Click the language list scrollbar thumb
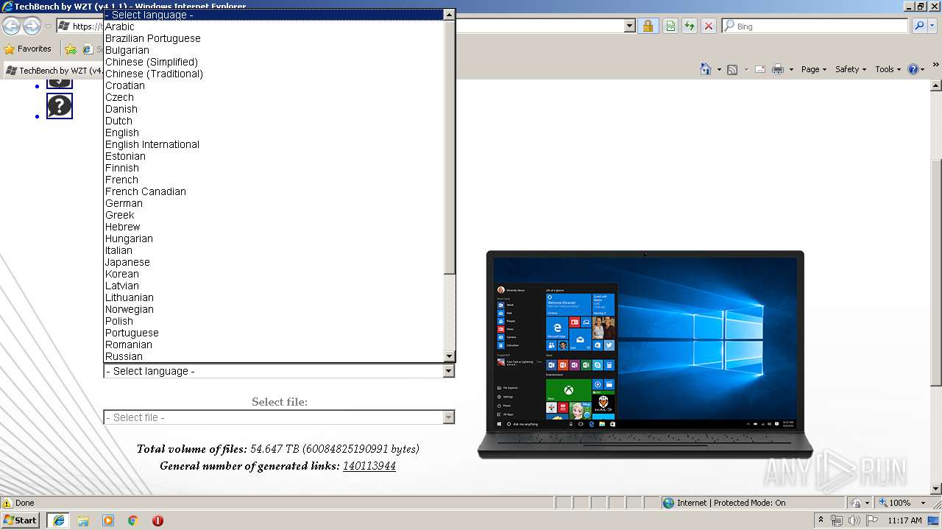 tap(450, 147)
